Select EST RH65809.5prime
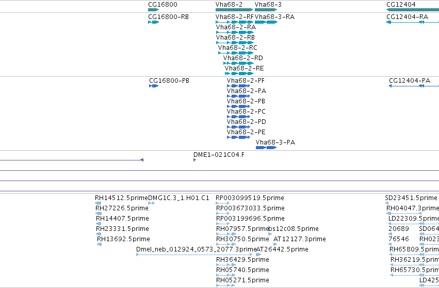439x288 pixels. [x=414, y=249]
